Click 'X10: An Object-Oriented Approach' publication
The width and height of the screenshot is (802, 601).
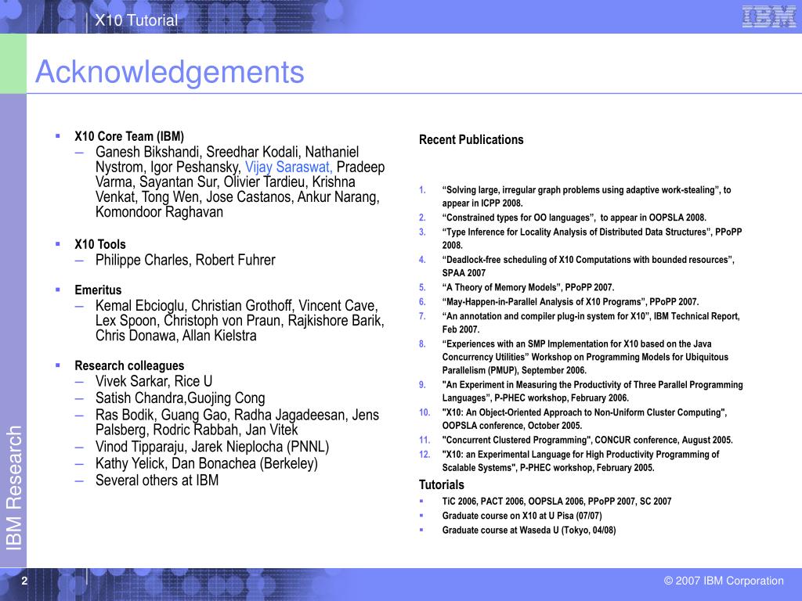click(584, 419)
